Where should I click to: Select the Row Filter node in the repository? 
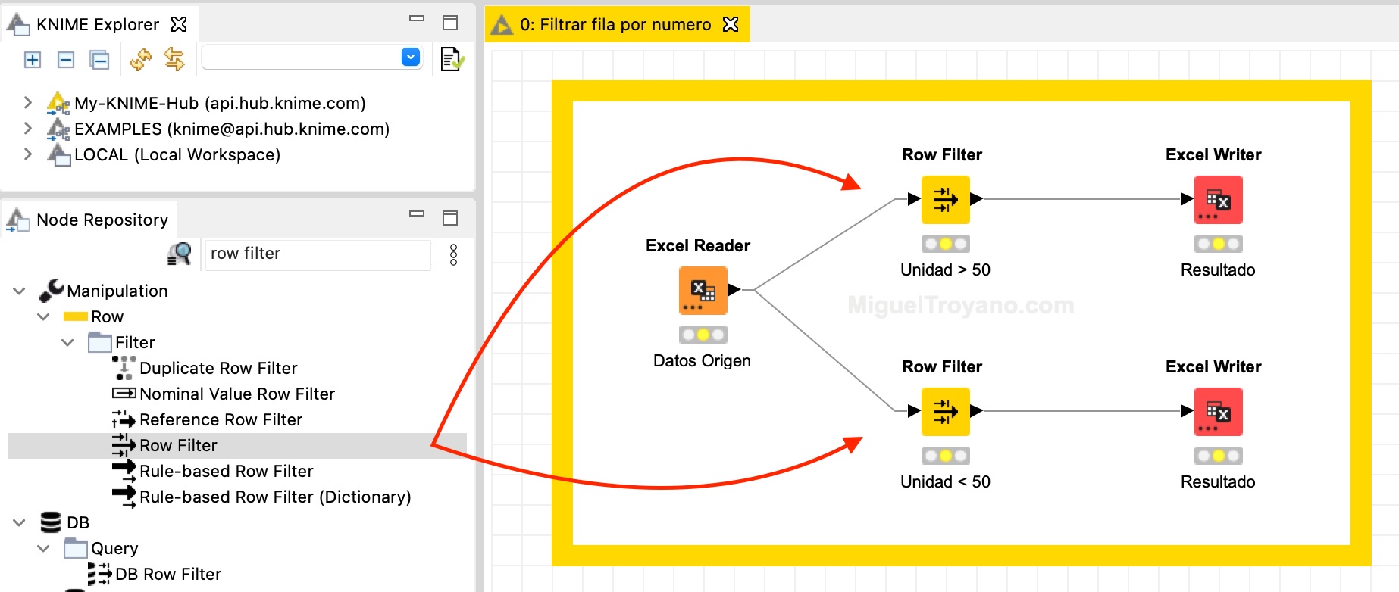[178, 445]
